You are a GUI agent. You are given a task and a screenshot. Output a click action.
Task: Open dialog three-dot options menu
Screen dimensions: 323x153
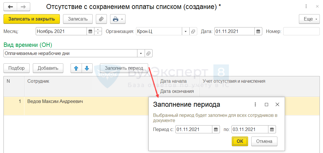click(x=255, y=105)
